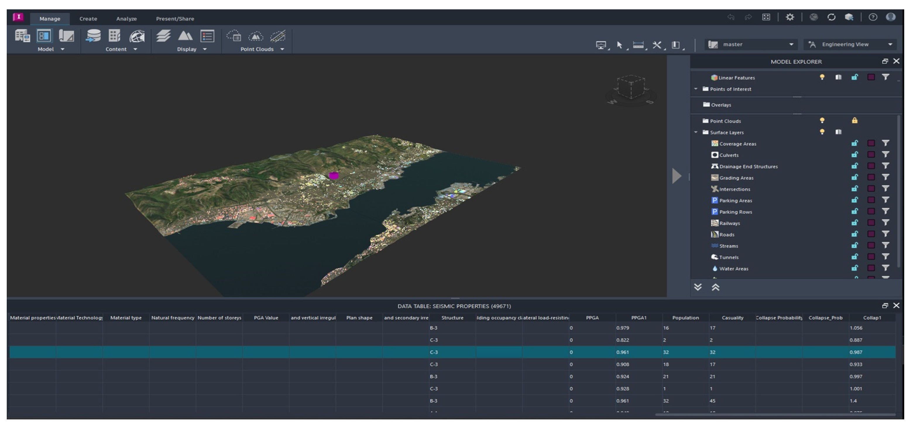
Task: Expand all using double-down chevron
Action: pos(698,287)
